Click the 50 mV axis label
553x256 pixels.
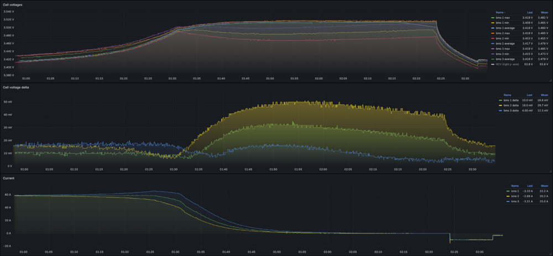point(8,102)
